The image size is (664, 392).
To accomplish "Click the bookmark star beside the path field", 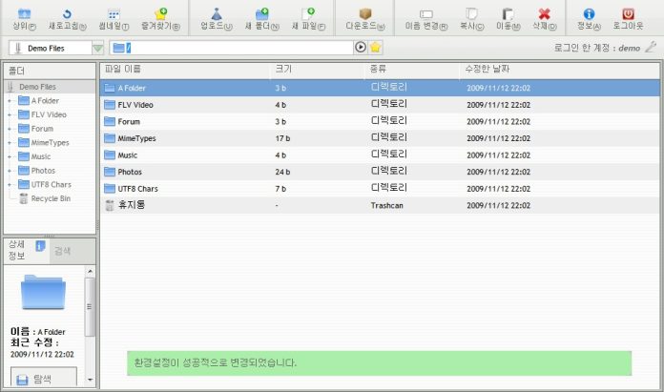I will (x=376, y=47).
